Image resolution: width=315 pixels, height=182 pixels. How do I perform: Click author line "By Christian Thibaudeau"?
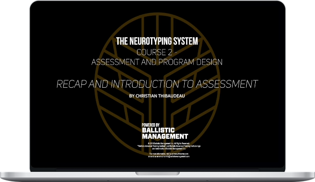coord(157,96)
